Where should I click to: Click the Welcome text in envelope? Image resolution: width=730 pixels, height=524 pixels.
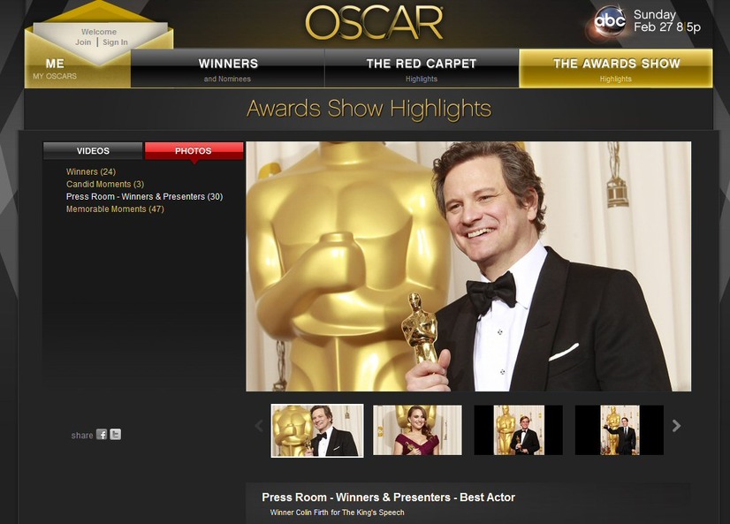click(x=99, y=32)
